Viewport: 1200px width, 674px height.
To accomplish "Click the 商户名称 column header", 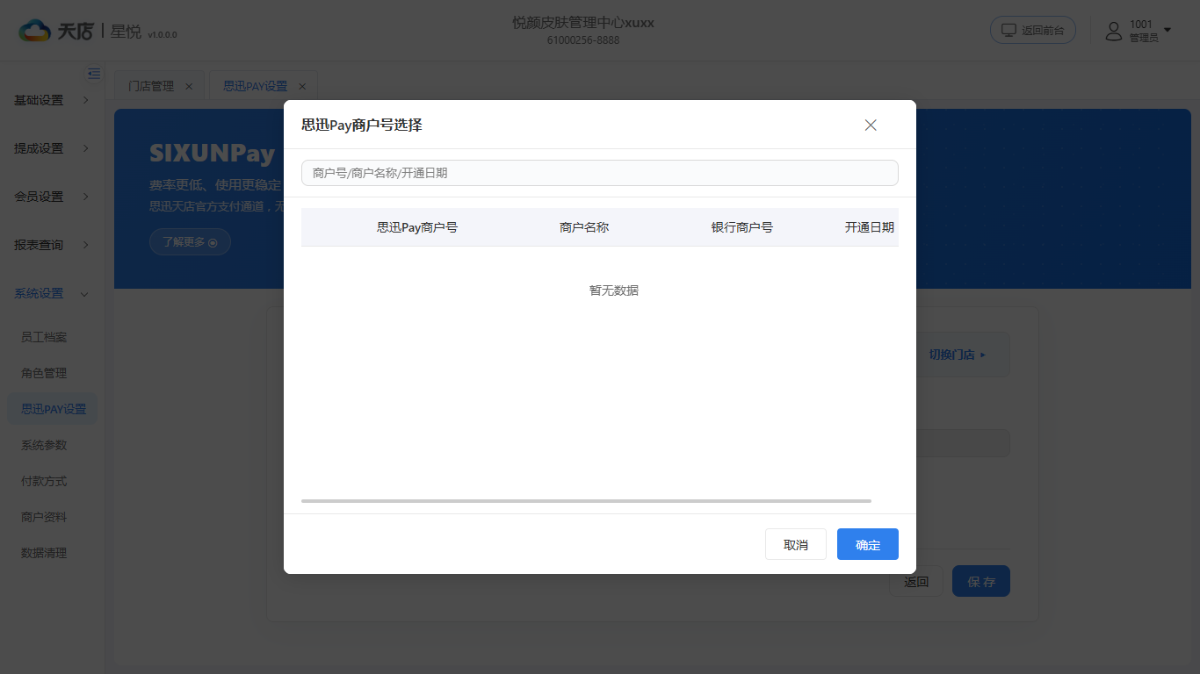I will [x=584, y=227].
